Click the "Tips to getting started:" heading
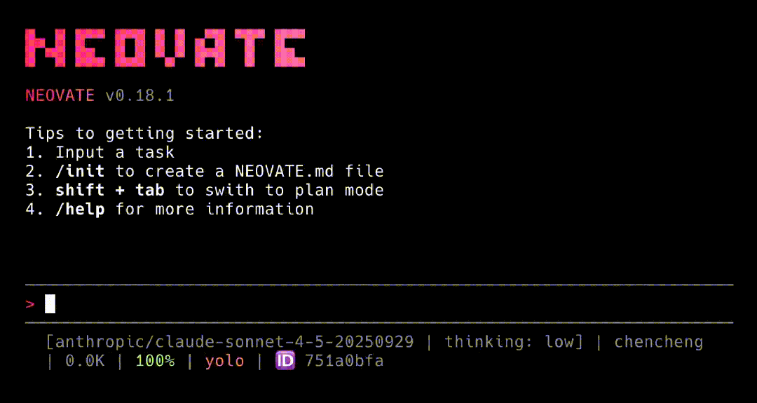The image size is (757, 403). (x=144, y=133)
